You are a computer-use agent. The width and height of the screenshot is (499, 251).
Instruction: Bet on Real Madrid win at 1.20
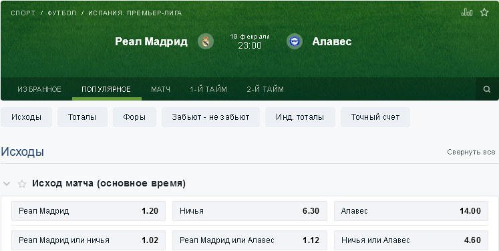[88, 211]
